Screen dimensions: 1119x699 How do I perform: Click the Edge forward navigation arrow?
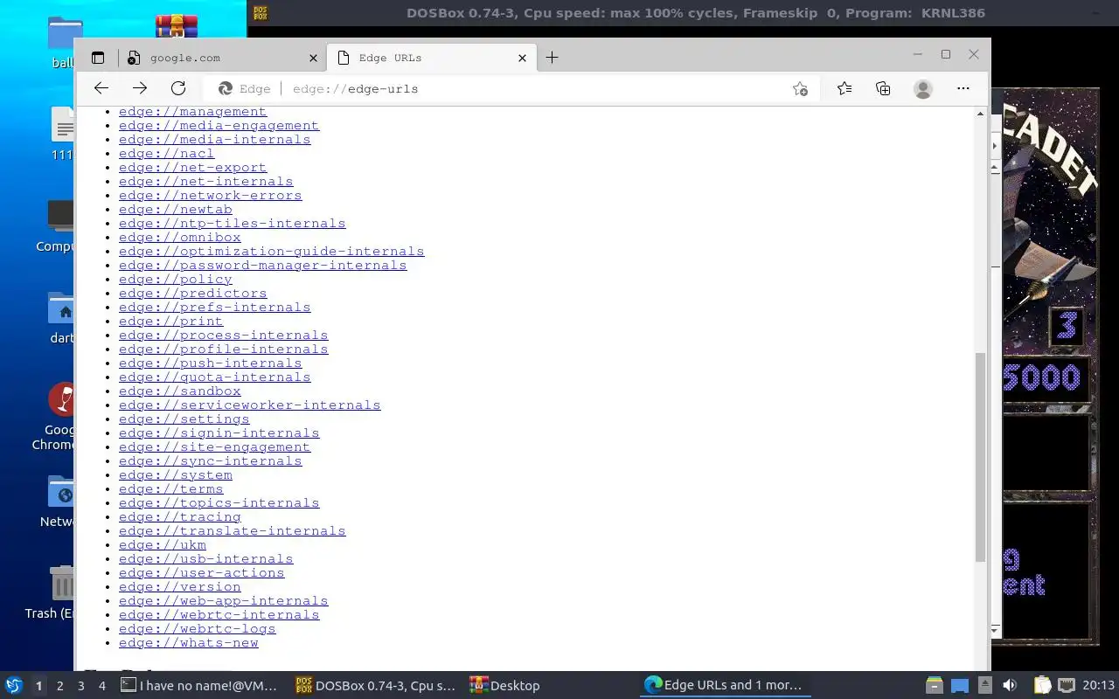[x=140, y=88]
